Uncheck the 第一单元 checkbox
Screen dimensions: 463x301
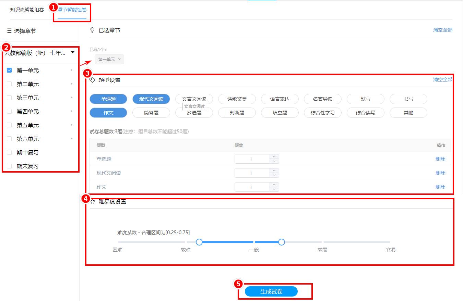(9, 70)
